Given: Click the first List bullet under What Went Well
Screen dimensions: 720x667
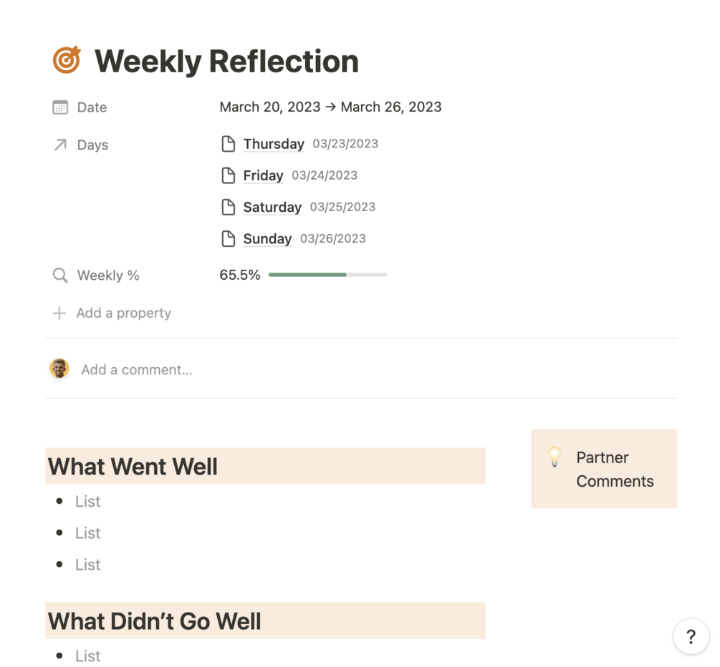Looking at the screenshot, I should tap(87, 502).
